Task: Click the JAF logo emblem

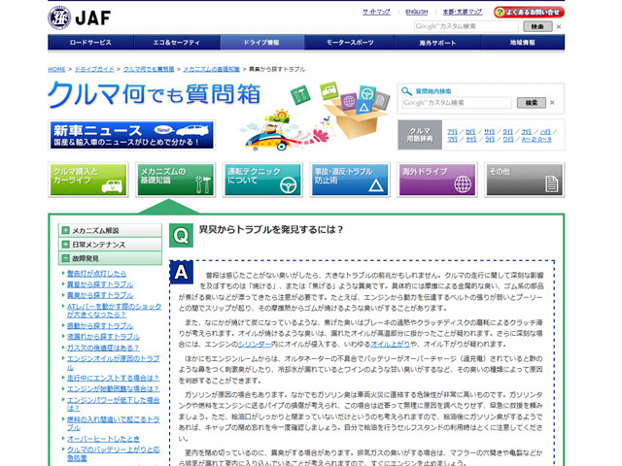Action: [x=58, y=17]
